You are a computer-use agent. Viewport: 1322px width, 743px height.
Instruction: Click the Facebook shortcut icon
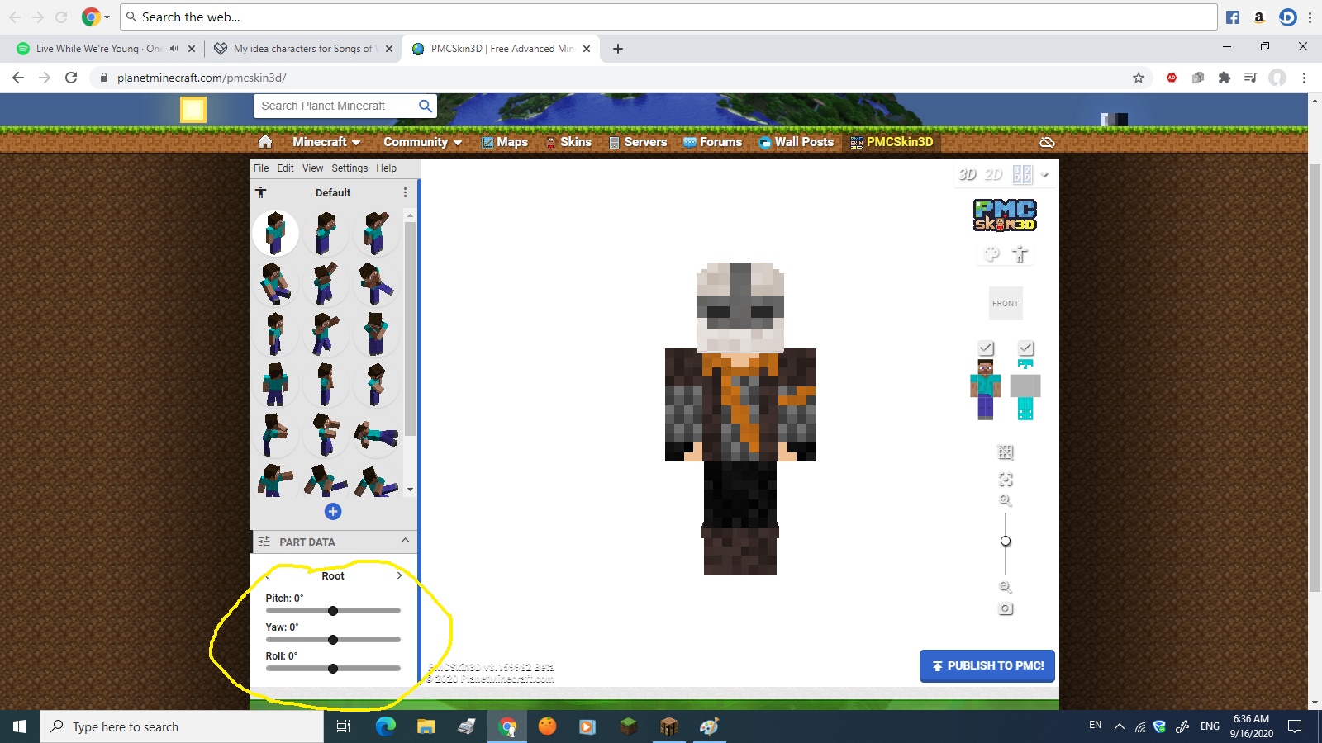(x=1233, y=17)
